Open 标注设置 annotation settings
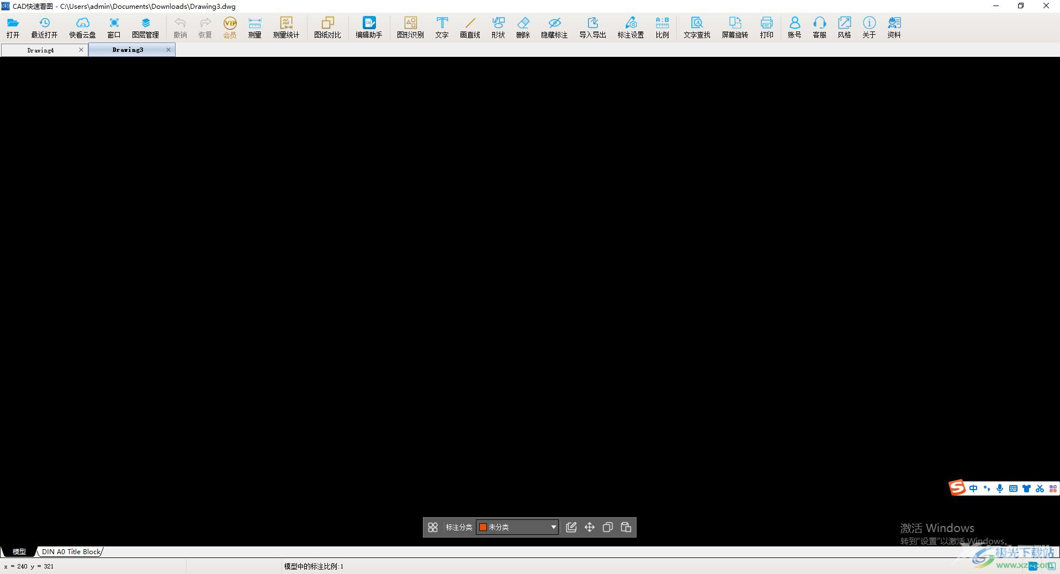The height and width of the screenshot is (574, 1060). [630, 27]
